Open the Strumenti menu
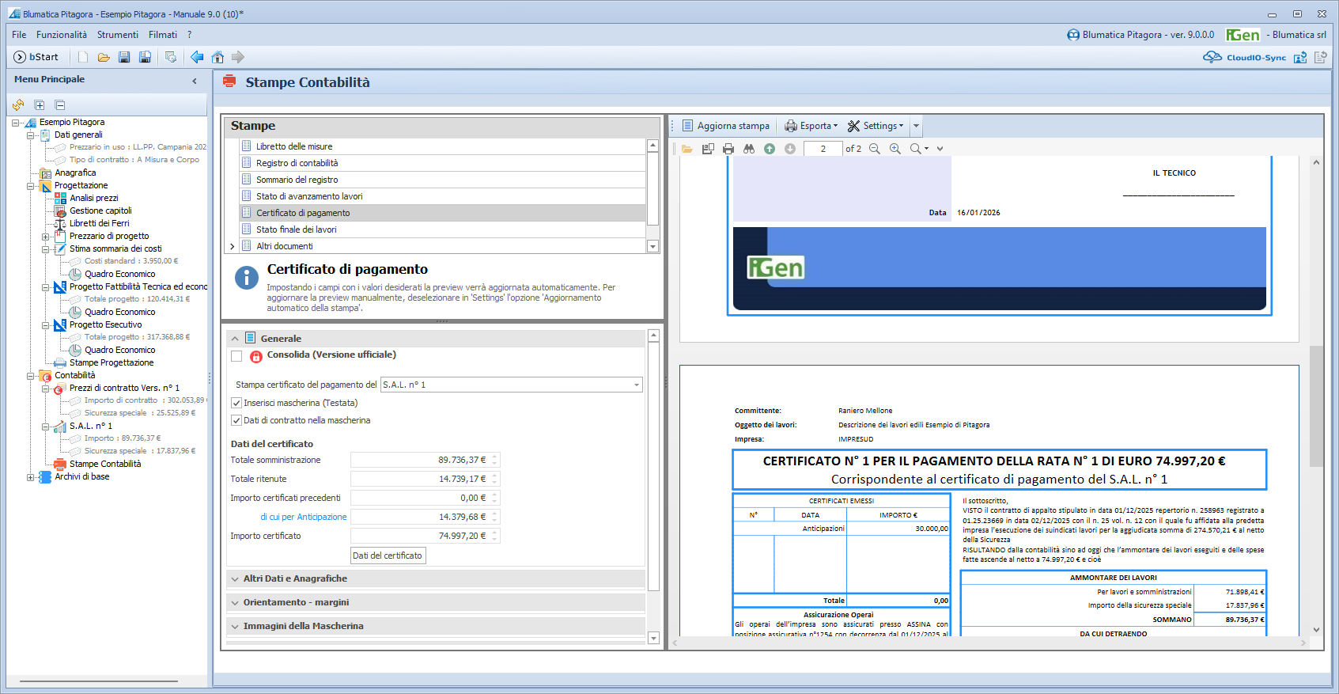1339x694 pixels. coord(117,35)
